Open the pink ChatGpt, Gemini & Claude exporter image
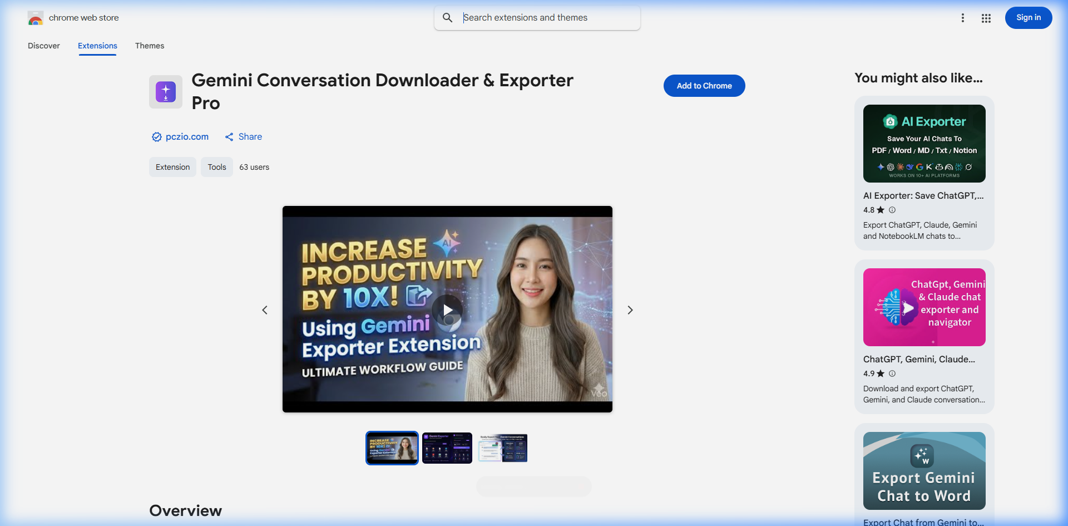Screen dimensions: 1068x526 coord(924,307)
